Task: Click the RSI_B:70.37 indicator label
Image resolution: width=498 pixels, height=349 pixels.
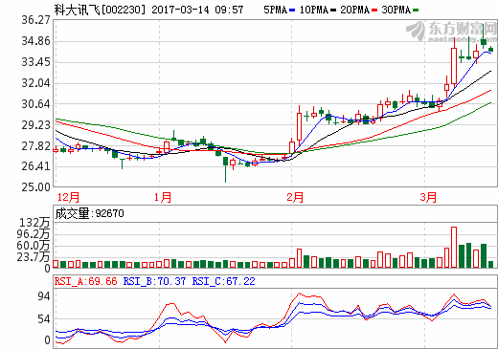Action: pyautogui.click(x=154, y=281)
